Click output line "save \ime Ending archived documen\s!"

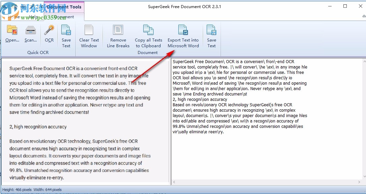[210, 94]
